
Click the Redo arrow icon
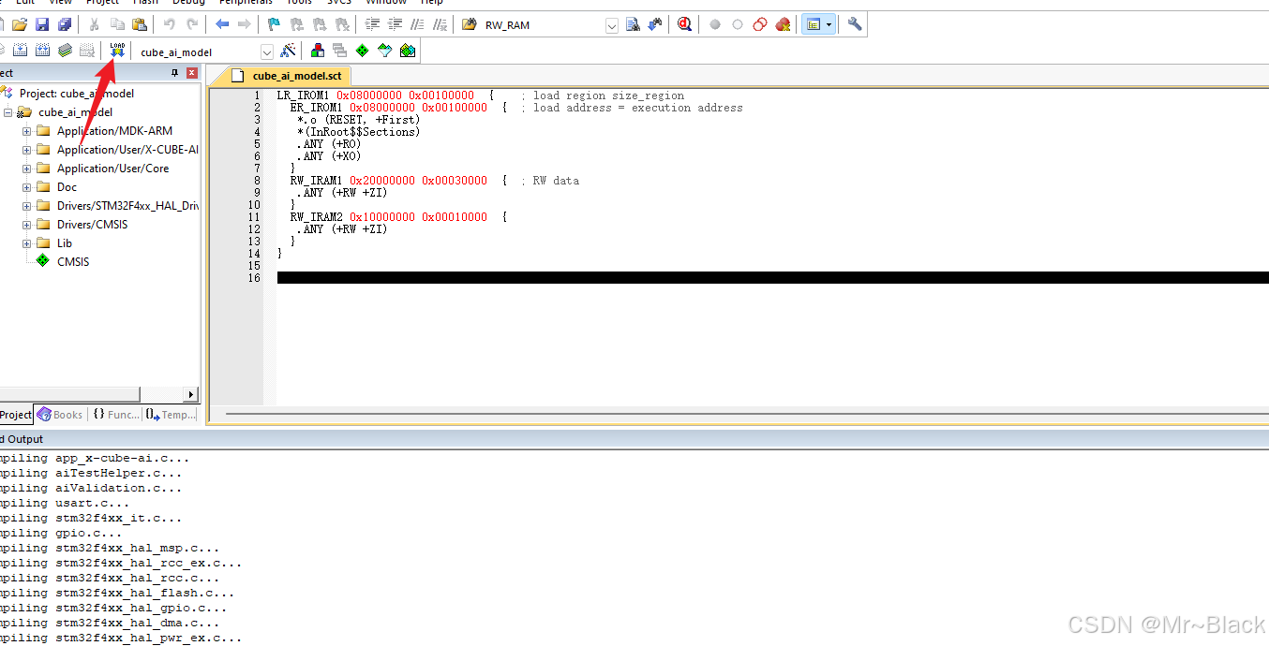pyautogui.click(x=192, y=24)
